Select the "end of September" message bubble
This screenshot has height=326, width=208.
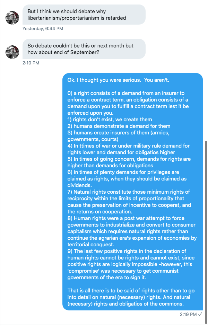pyautogui.click(x=83, y=49)
